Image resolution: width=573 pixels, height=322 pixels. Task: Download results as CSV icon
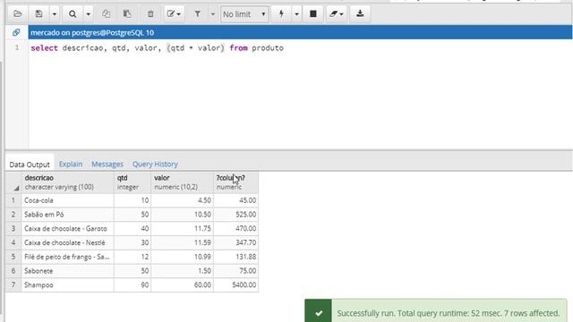coord(360,14)
